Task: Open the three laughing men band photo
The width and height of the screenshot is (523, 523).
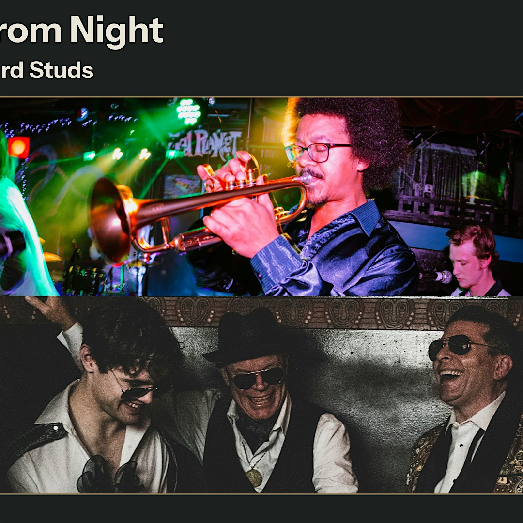Action: pos(261,395)
